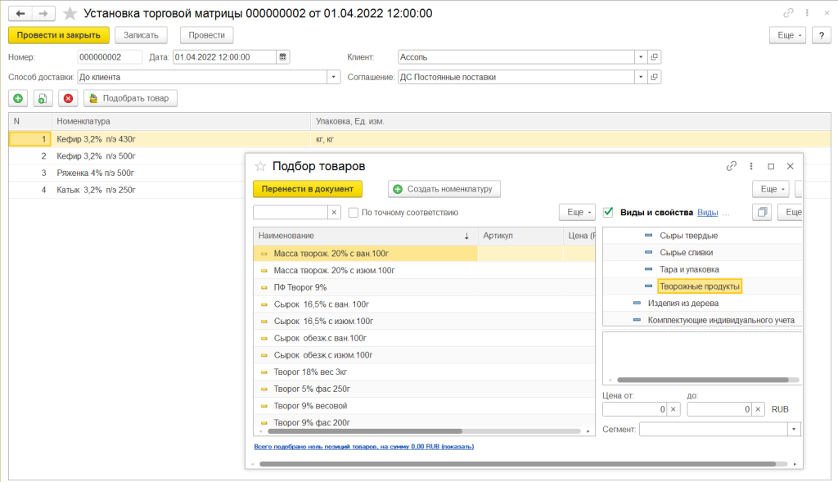838x482 pixels.
Task: Select row Катык 3,2% п/э 250г
Action: 127,190
